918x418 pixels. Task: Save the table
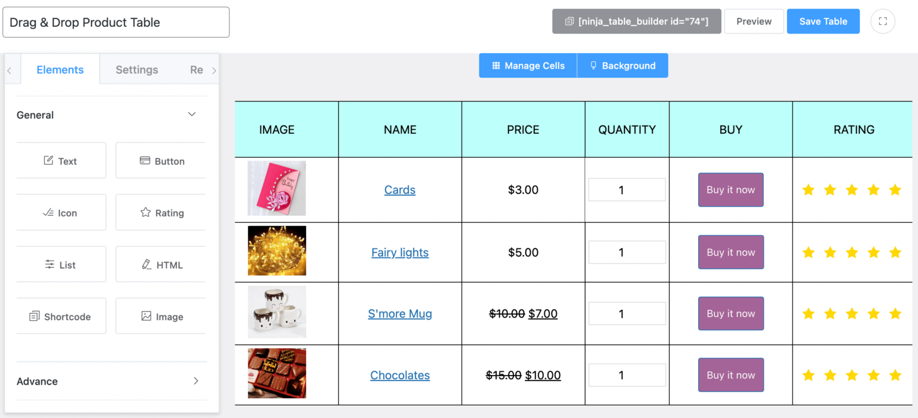(823, 21)
